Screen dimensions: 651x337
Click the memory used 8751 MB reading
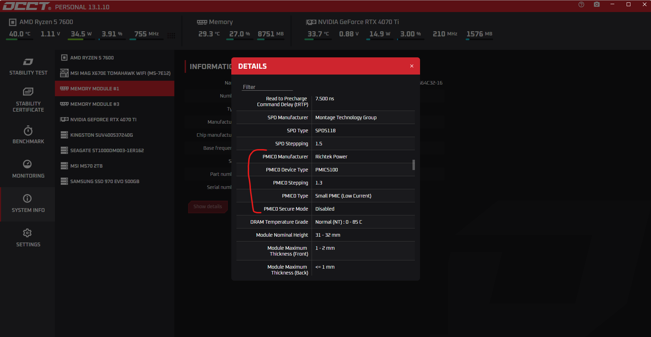click(271, 34)
